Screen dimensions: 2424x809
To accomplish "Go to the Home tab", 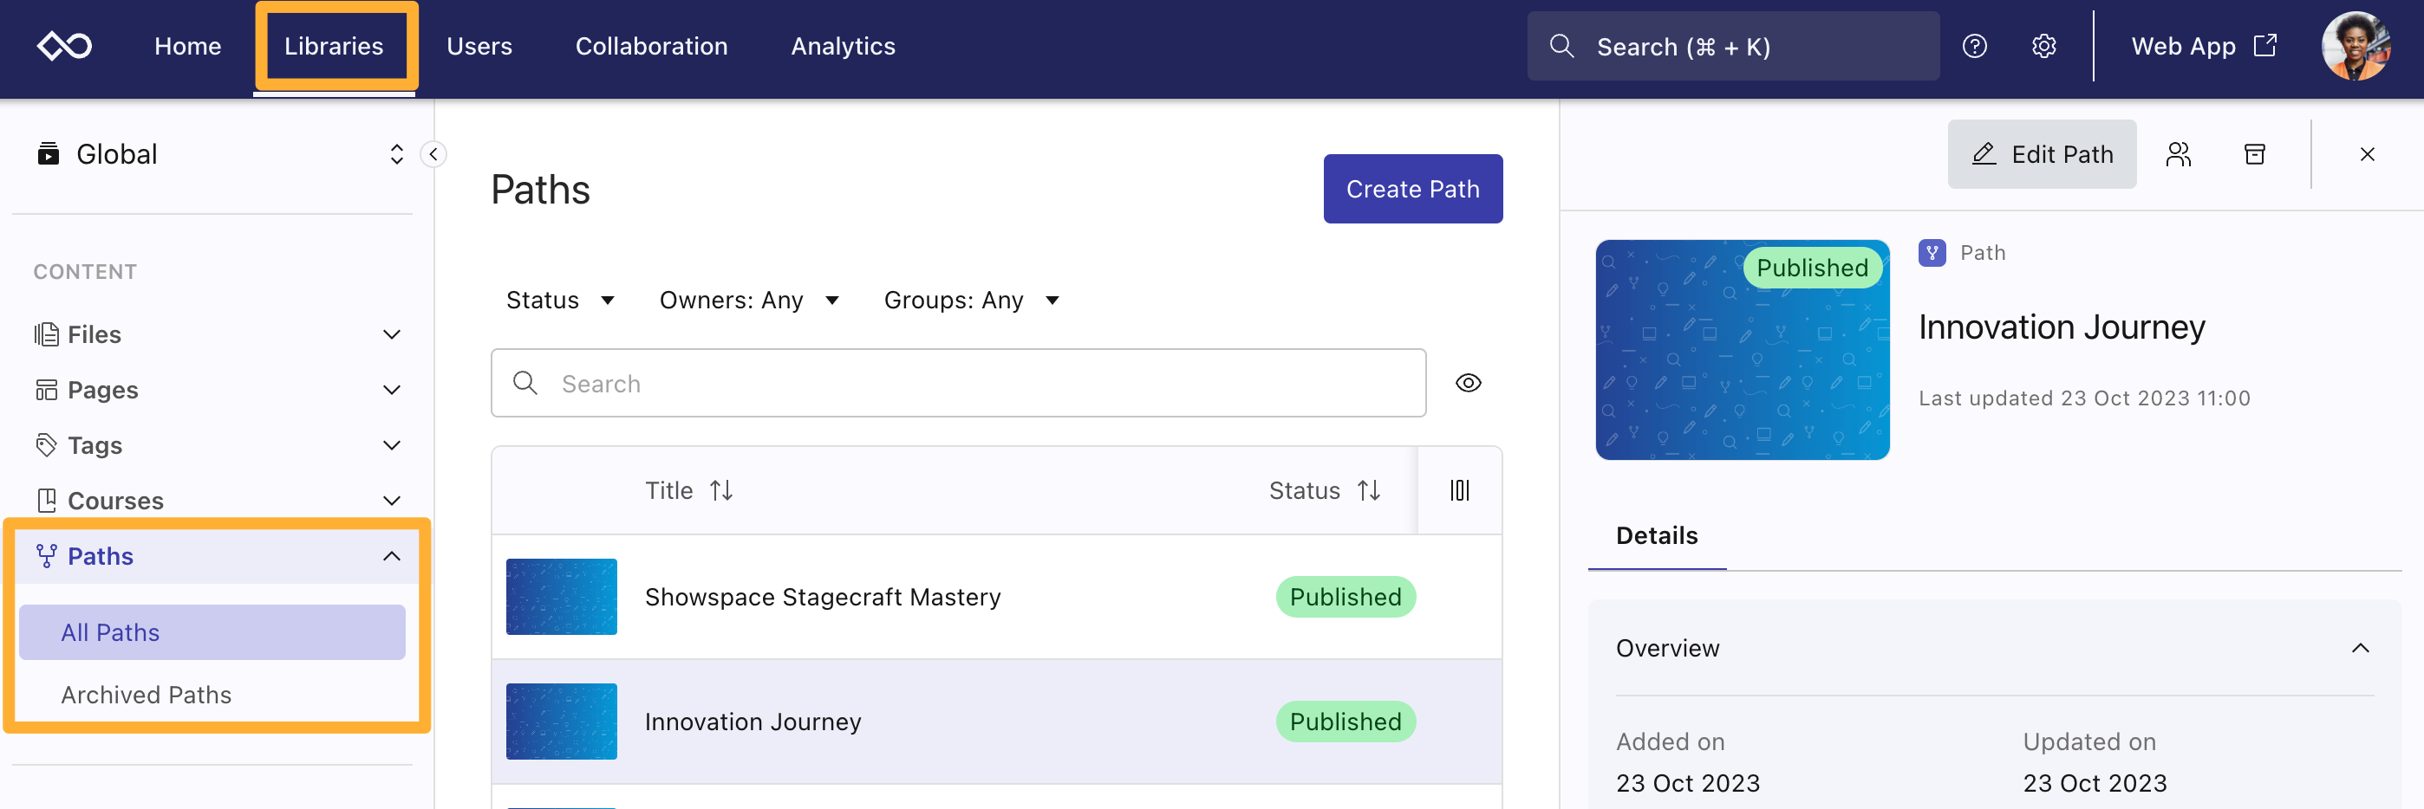I will click(x=187, y=46).
